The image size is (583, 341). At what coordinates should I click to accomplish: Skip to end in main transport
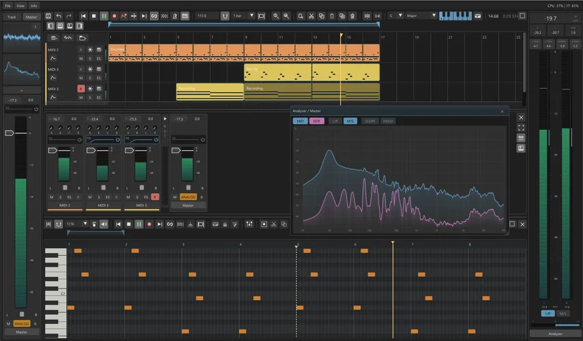tap(144, 16)
